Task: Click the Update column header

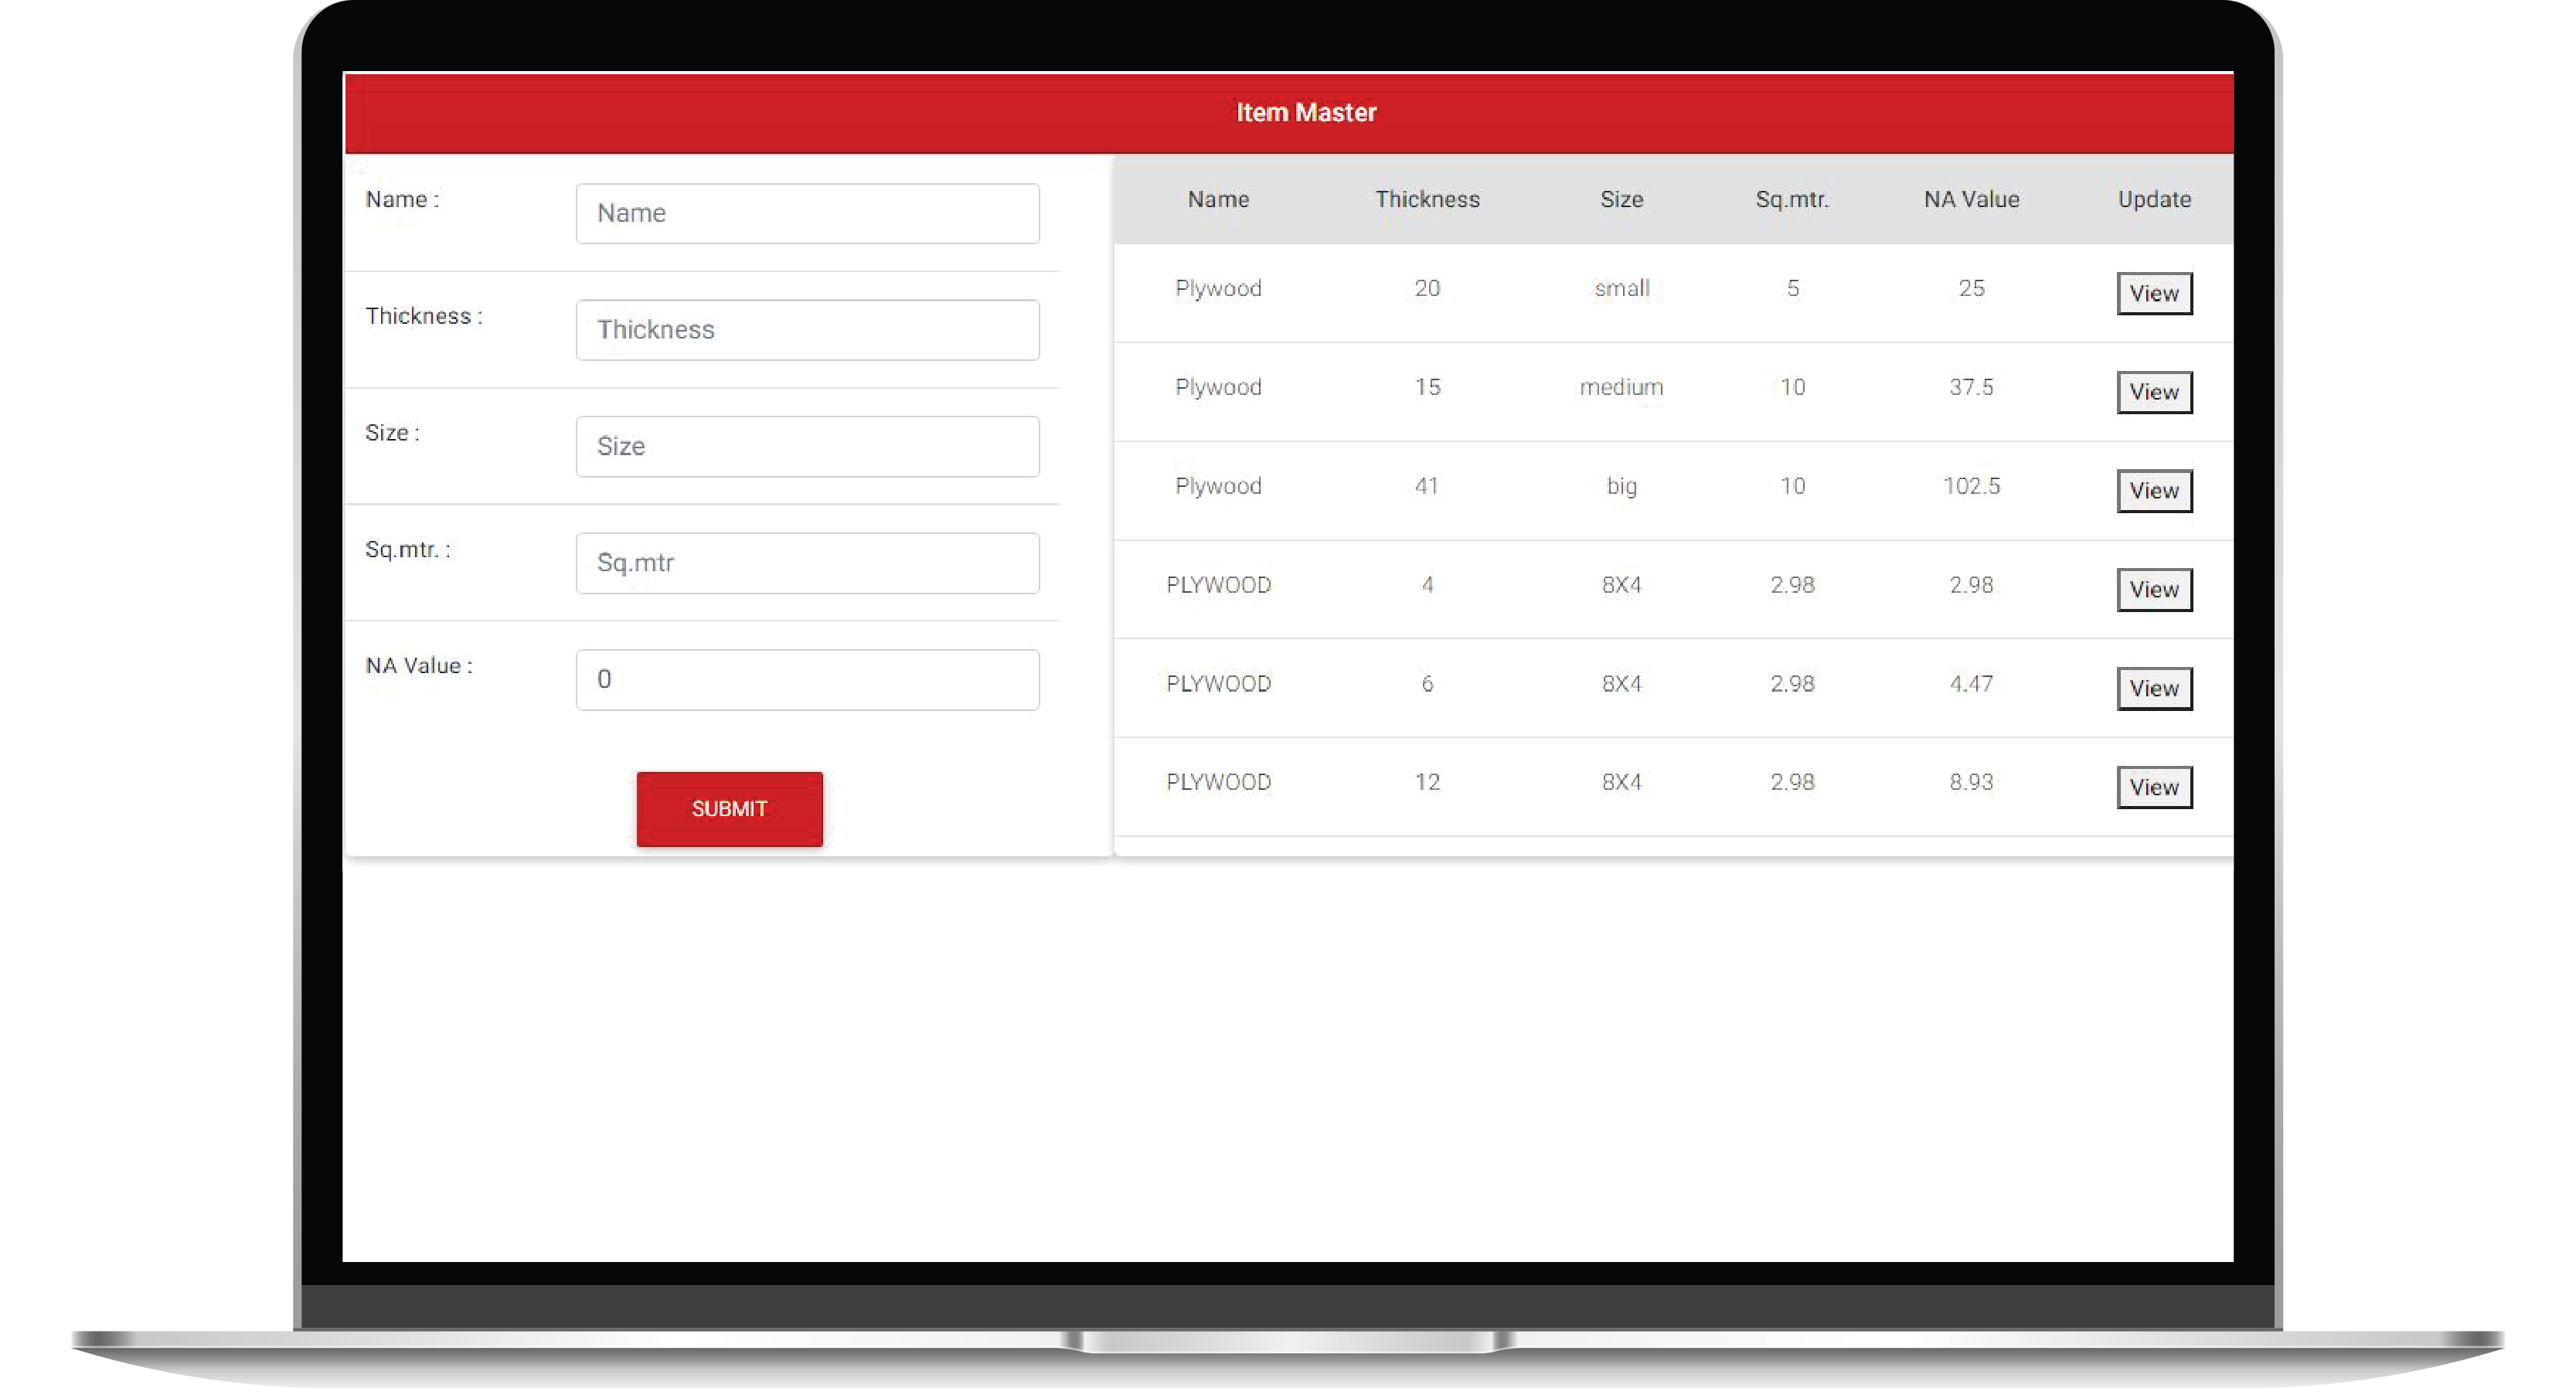Action: (2153, 199)
